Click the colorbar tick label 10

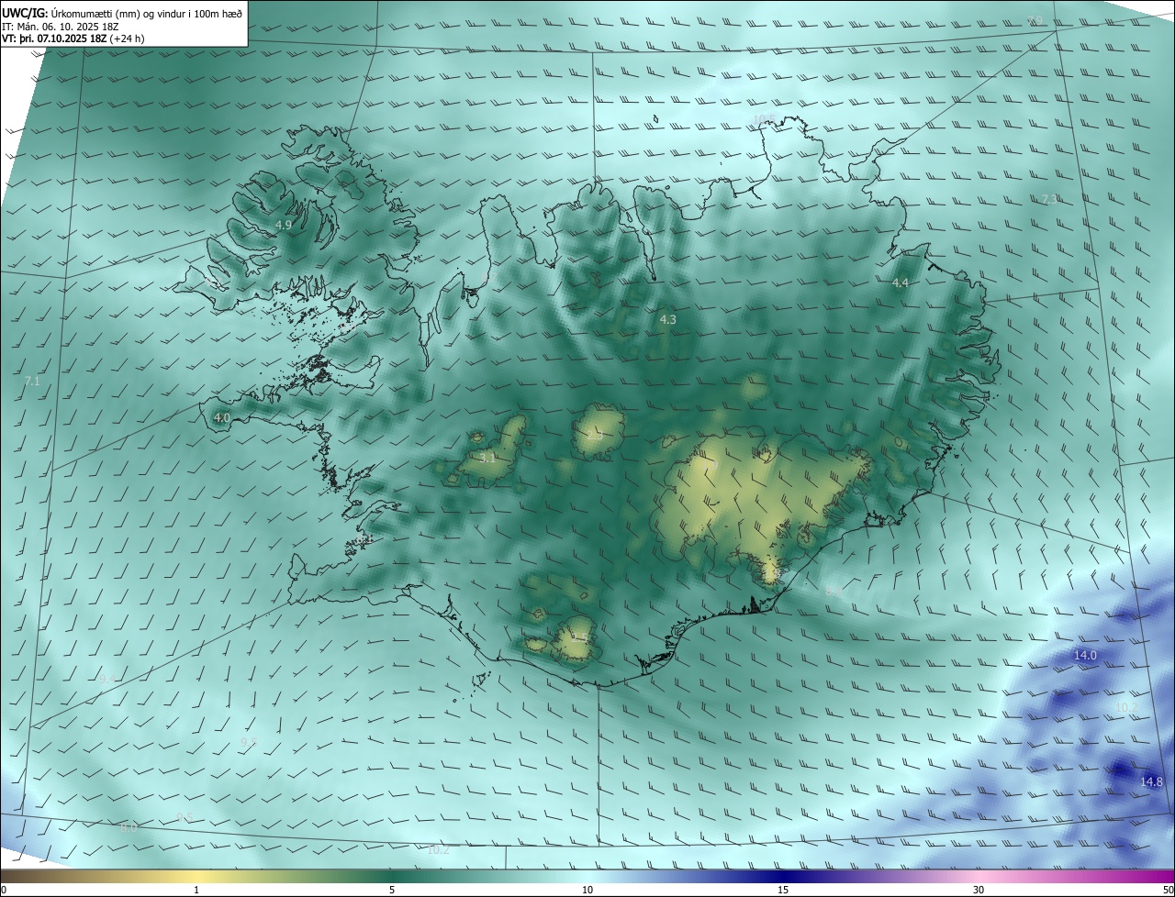(x=587, y=890)
